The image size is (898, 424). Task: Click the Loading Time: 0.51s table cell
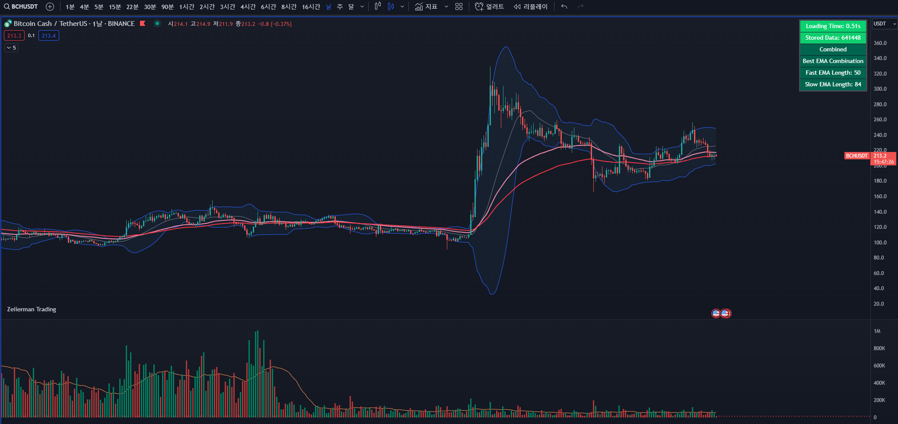coord(833,26)
